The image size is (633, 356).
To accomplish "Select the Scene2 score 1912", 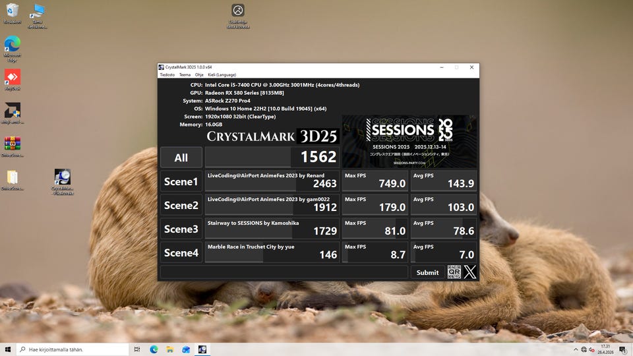I will coord(324,208).
